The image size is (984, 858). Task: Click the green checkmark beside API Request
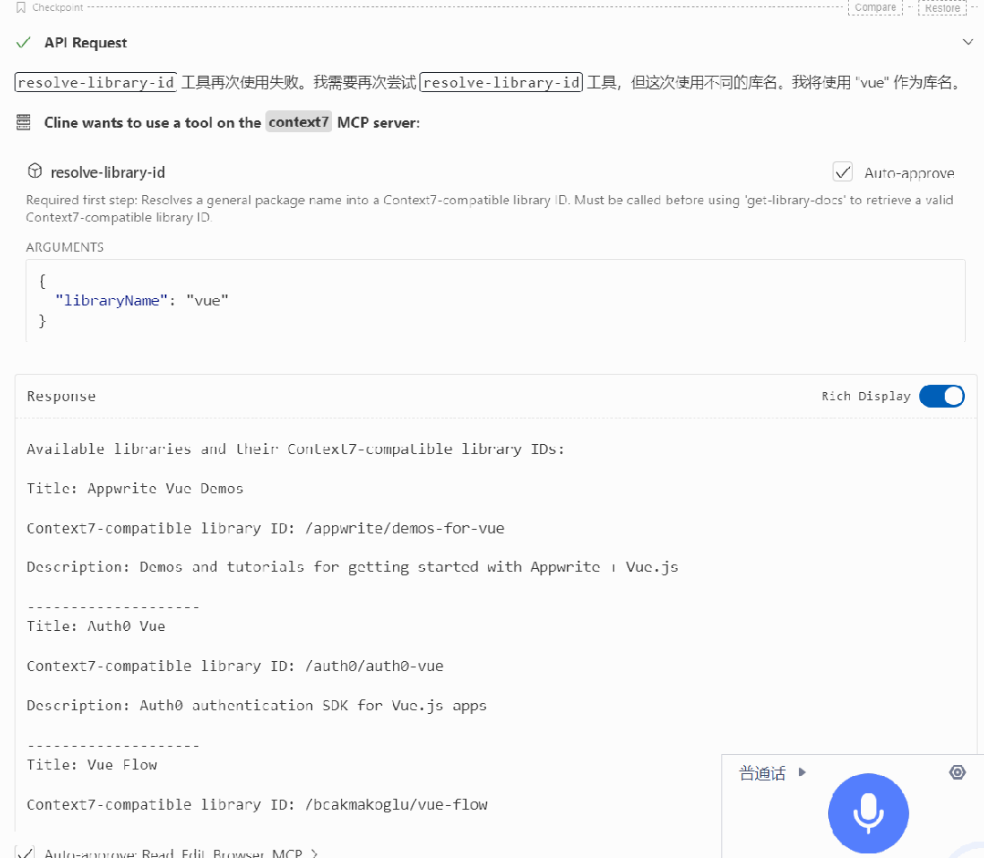point(23,42)
